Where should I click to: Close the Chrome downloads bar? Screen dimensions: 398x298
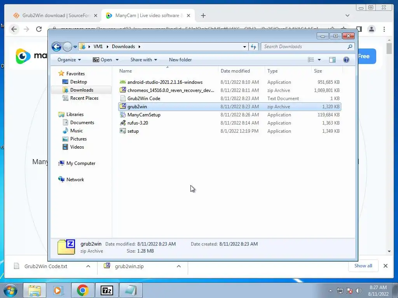(x=385, y=266)
